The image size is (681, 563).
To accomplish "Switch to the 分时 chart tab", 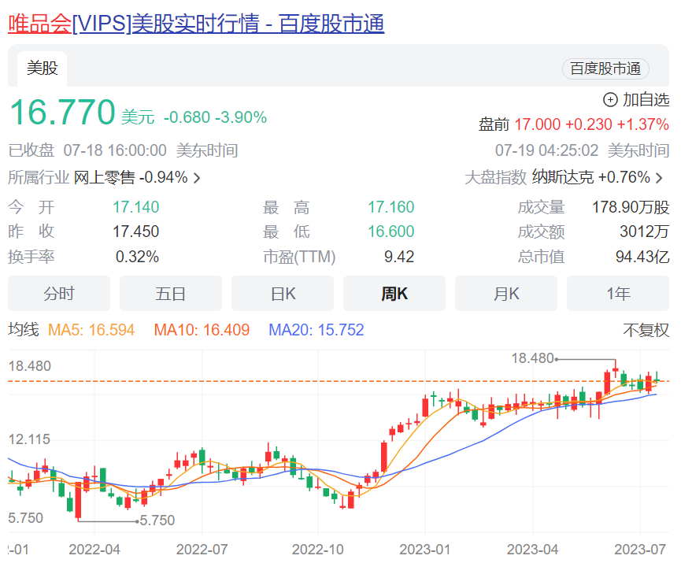I will pyautogui.click(x=59, y=294).
